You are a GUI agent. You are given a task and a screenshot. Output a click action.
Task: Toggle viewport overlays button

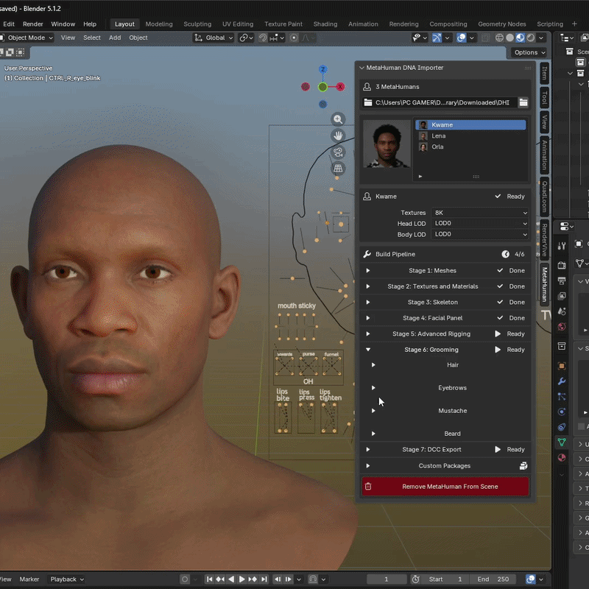pos(462,38)
